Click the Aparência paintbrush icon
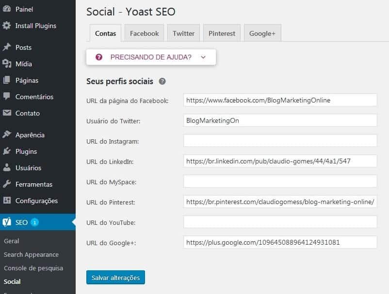Image resolution: width=389 pixels, height=294 pixels. (x=7, y=134)
